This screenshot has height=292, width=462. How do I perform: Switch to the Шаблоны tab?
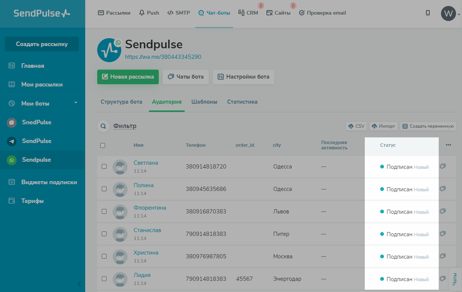click(204, 102)
